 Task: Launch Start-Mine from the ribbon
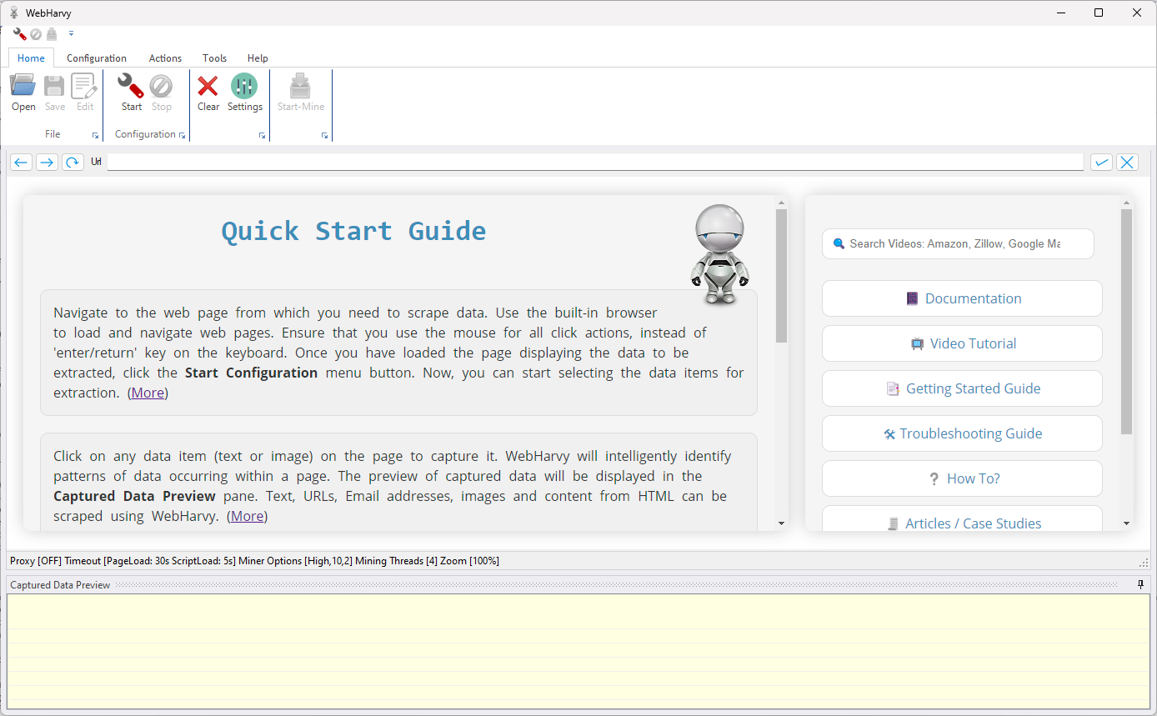300,92
